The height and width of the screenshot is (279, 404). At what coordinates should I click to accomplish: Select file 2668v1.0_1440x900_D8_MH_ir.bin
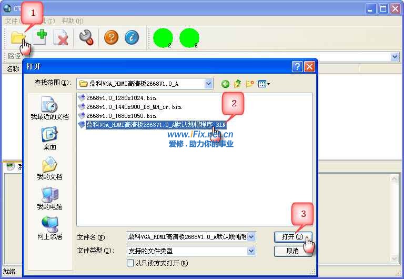[x=130, y=107]
